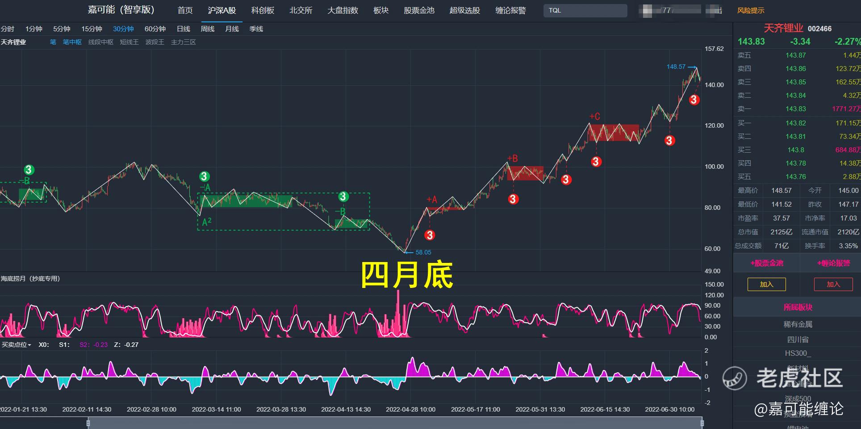The width and height of the screenshot is (861, 429).
Task: Click the +股票金池 button
Action: coord(767,263)
